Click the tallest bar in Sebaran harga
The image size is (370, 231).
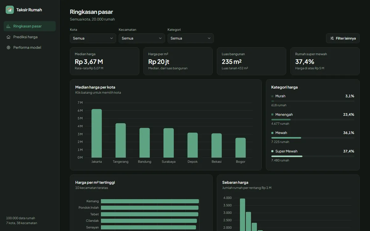click(242, 215)
